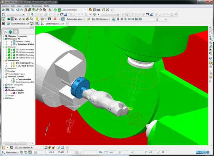Image resolution: width=214 pixels, height=156 pixels.
Task: Collapse the Programas NC tree node
Action: click(4, 39)
